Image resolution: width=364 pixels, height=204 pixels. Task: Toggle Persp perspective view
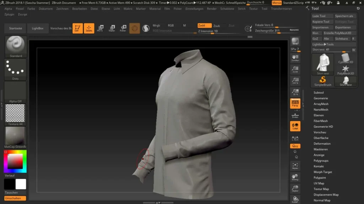click(x=295, y=103)
